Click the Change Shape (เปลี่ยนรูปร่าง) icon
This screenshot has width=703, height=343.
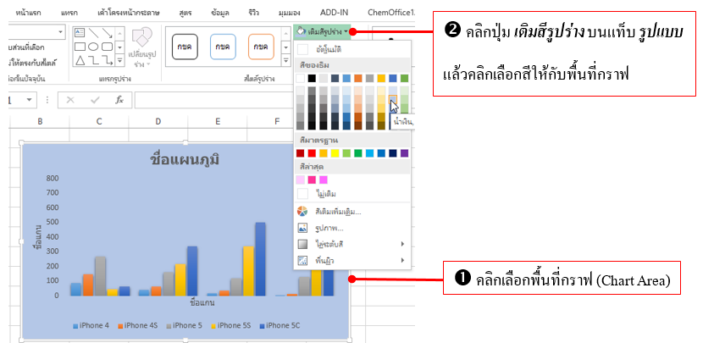pos(141,40)
